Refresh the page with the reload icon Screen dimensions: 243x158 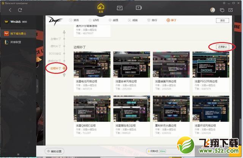[20, 10]
